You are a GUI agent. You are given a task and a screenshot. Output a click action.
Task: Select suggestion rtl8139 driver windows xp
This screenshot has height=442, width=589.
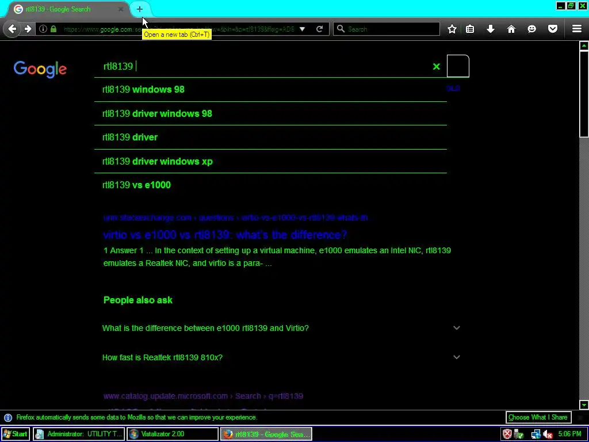click(x=270, y=161)
